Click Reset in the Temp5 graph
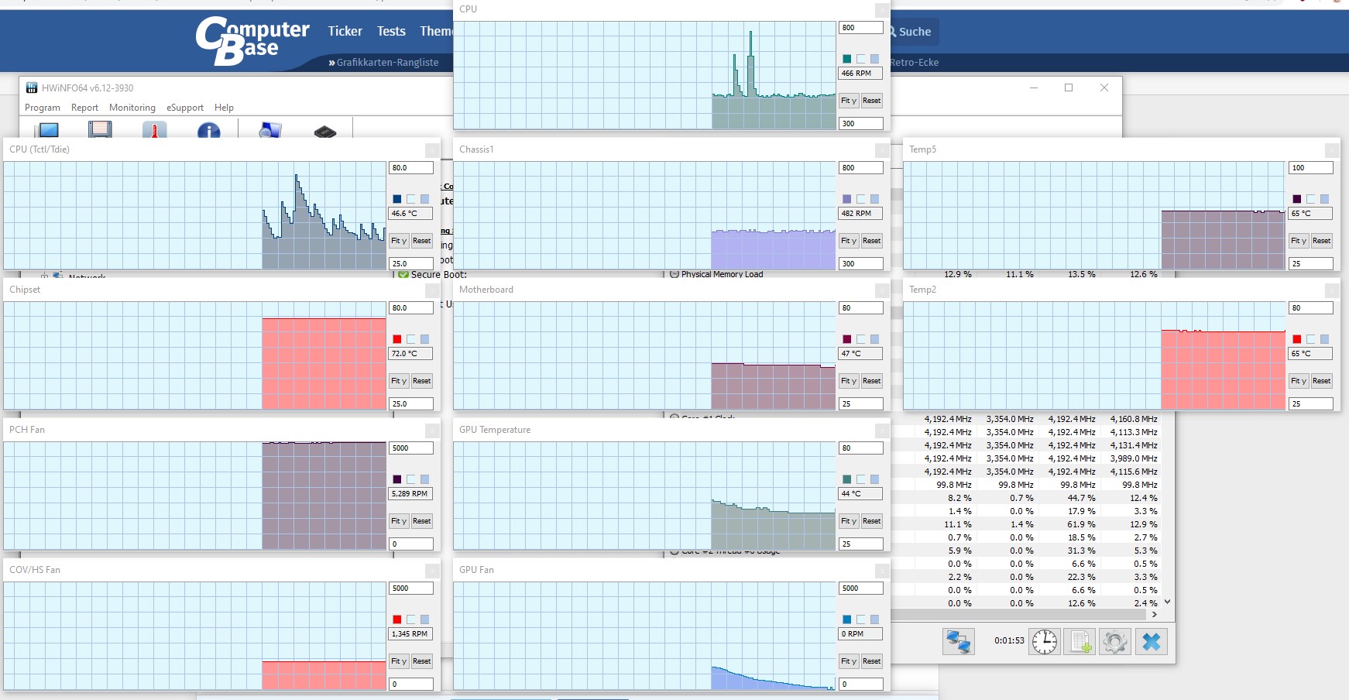 click(1322, 241)
